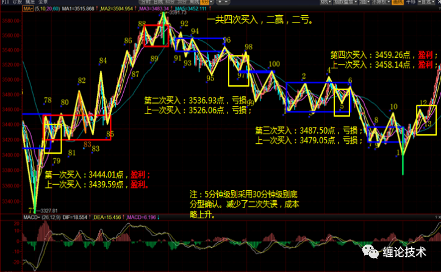This screenshot has height=272, width=441.
Task: Click the 3327.81 low price marker
Action: click(x=49, y=210)
